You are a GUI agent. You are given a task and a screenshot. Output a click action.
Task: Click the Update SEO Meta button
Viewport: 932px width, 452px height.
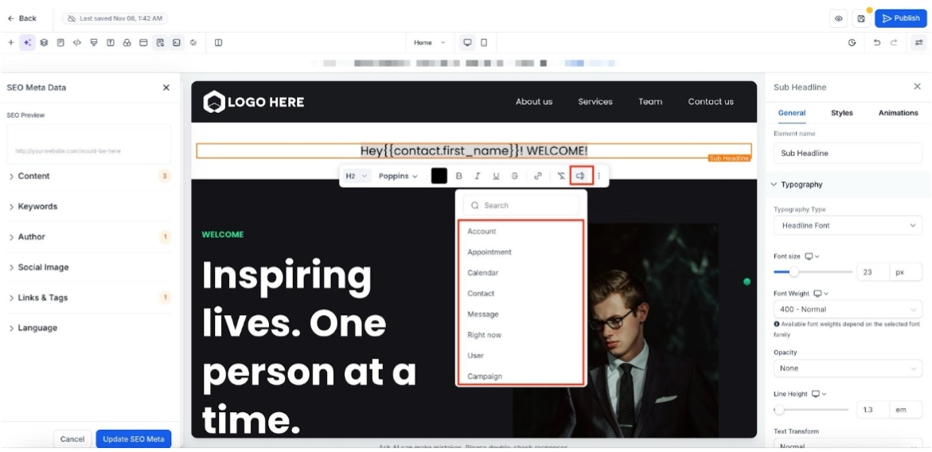click(133, 438)
